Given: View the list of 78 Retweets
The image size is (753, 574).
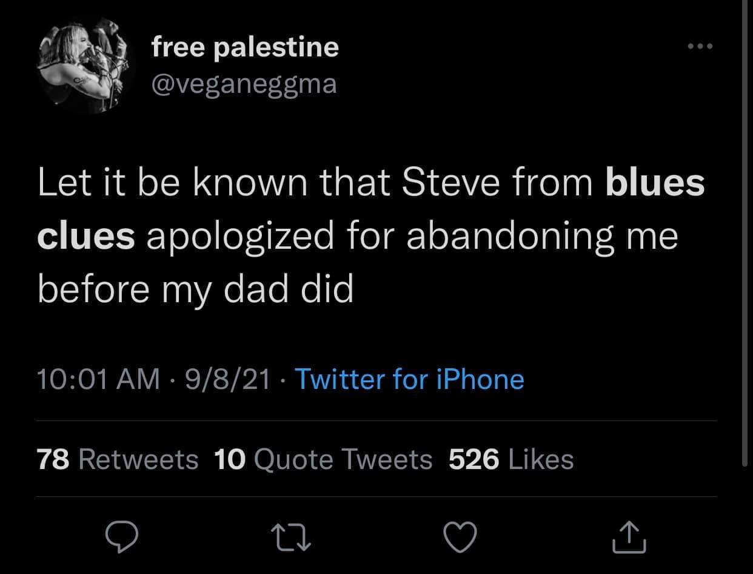Looking at the screenshot, I should coord(118,459).
